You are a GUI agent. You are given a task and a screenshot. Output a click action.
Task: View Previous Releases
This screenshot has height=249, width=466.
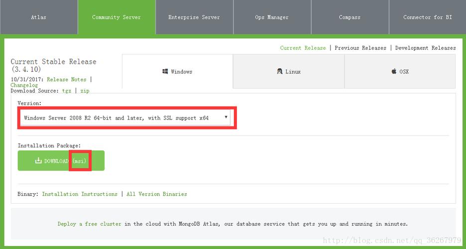[360, 48]
